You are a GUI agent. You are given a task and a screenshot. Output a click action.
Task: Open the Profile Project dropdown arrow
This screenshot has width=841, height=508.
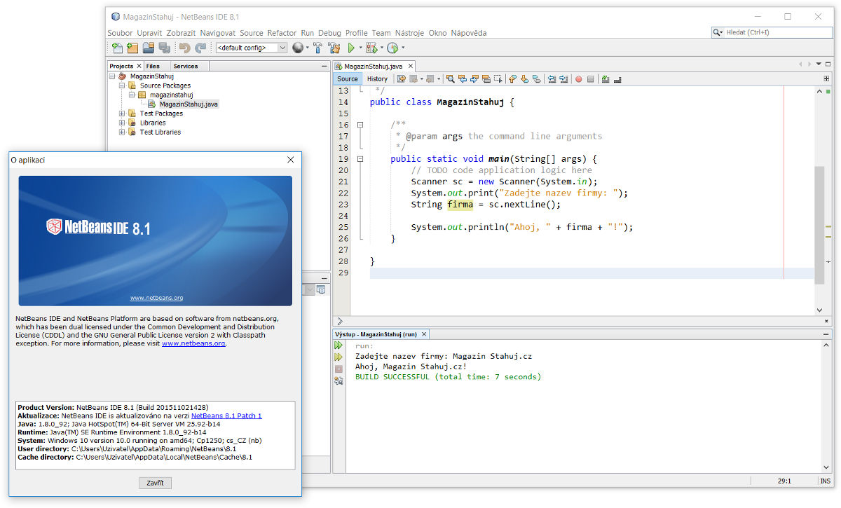tap(403, 48)
